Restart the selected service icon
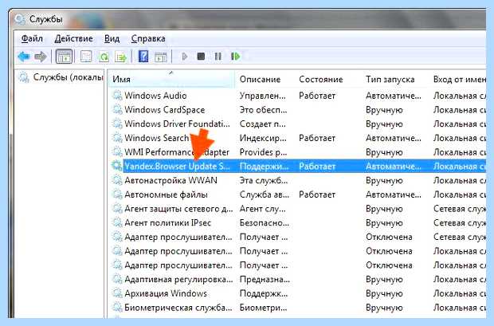494x326 pixels. [x=235, y=57]
